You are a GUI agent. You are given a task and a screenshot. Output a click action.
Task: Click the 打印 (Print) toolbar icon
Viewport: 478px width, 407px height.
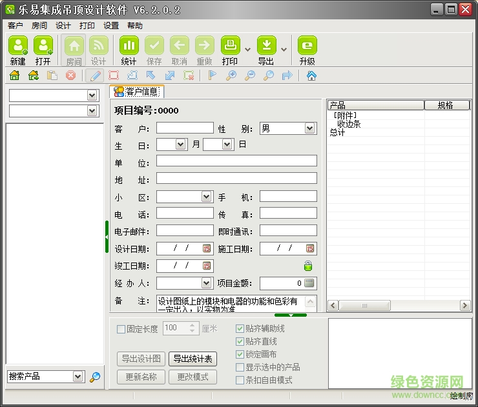coord(230,45)
